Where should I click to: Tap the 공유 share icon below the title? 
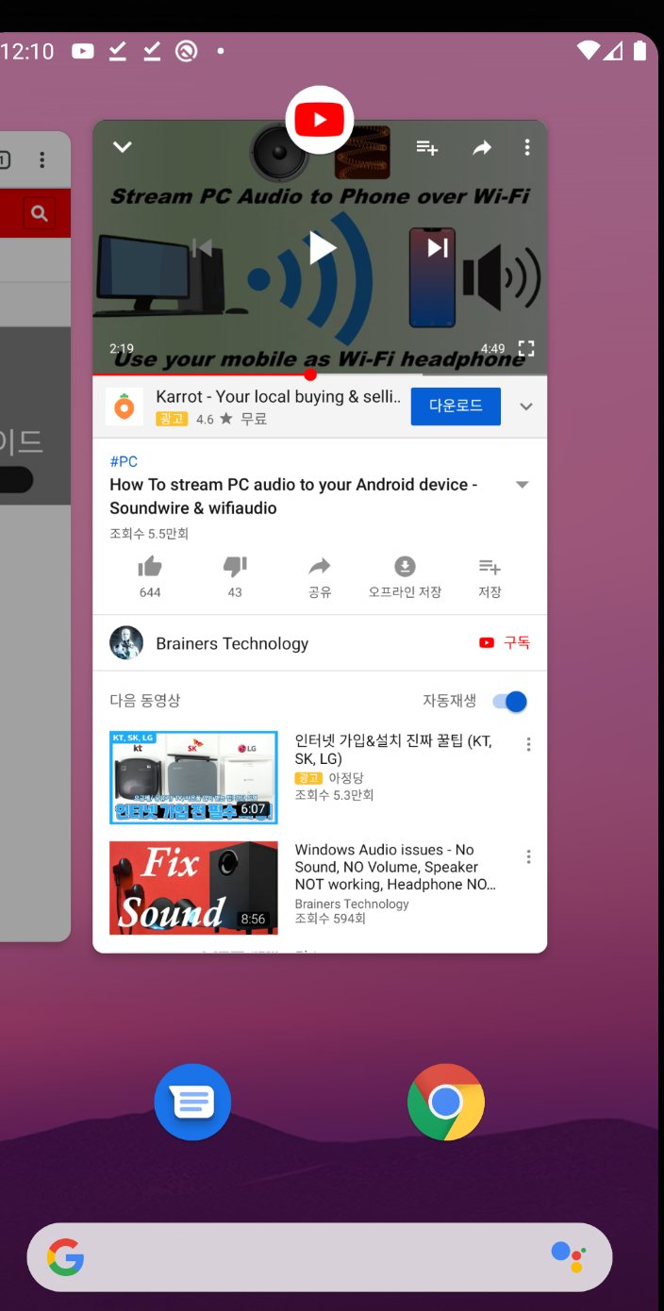320,567
